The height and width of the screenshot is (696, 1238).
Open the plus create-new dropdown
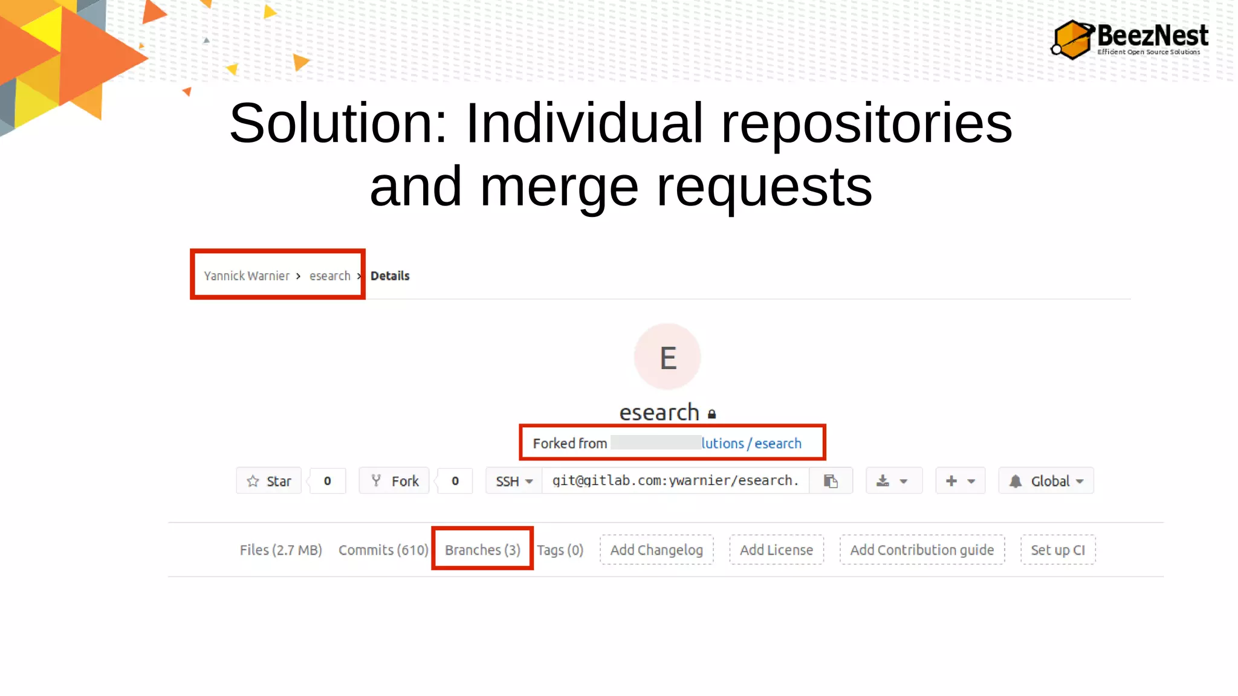tap(961, 481)
